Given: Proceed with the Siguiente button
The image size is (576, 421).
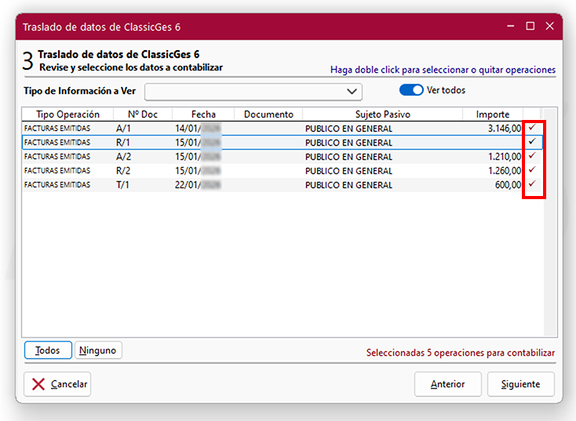Looking at the screenshot, I should click(520, 384).
